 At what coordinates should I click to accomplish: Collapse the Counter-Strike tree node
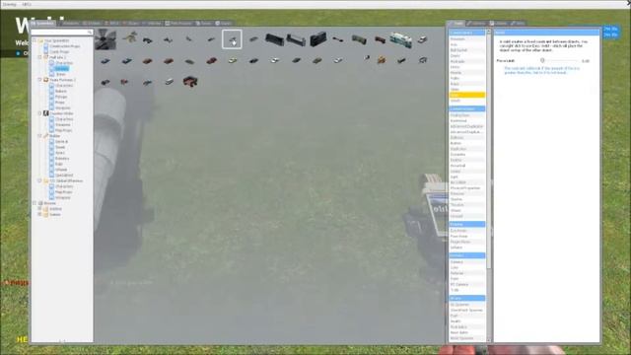coord(39,114)
